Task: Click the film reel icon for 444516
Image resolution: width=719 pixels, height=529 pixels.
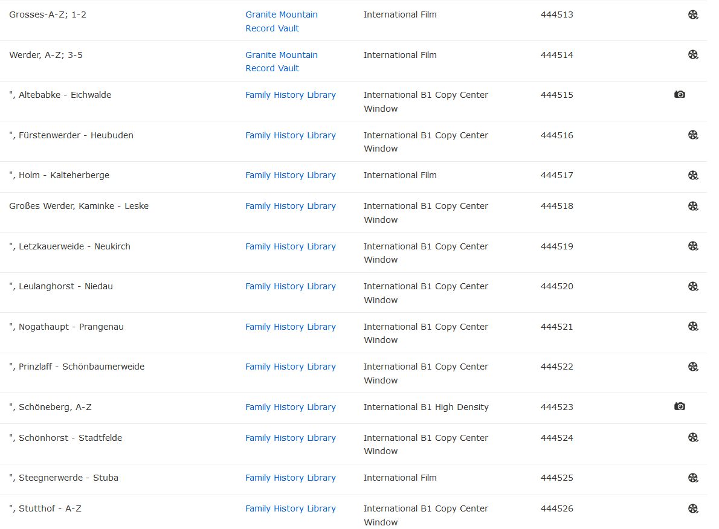Action: click(693, 135)
